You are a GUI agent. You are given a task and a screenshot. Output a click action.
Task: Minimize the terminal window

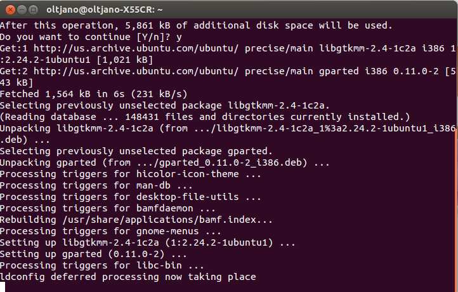[x=20, y=10]
